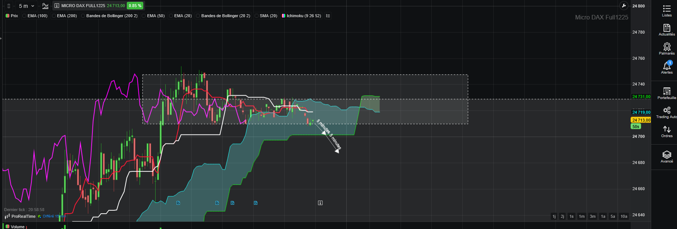Click the 0.85 % change badge

tap(135, 6)
